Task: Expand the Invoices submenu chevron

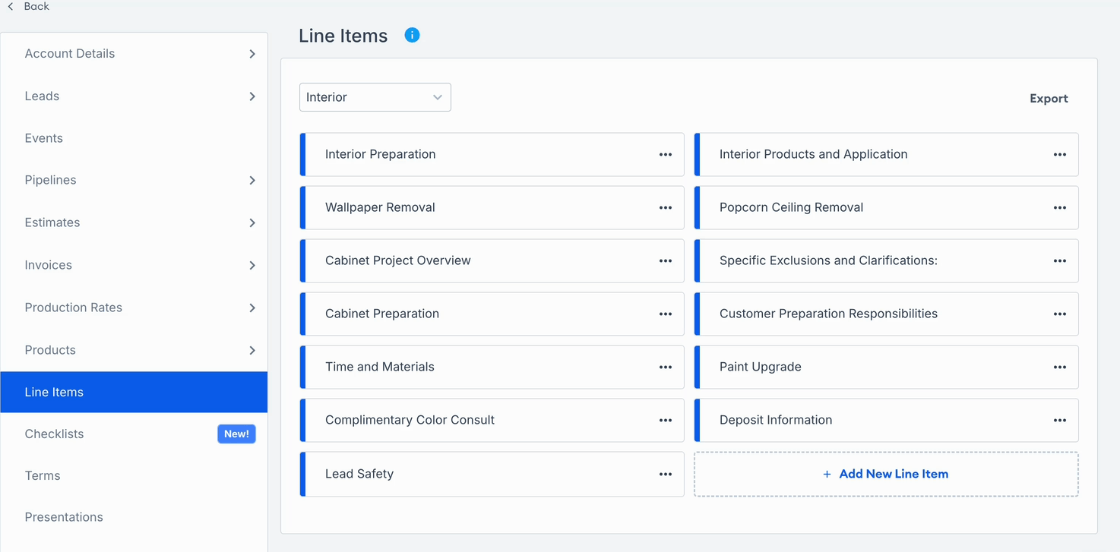Action: coord(252,265)
